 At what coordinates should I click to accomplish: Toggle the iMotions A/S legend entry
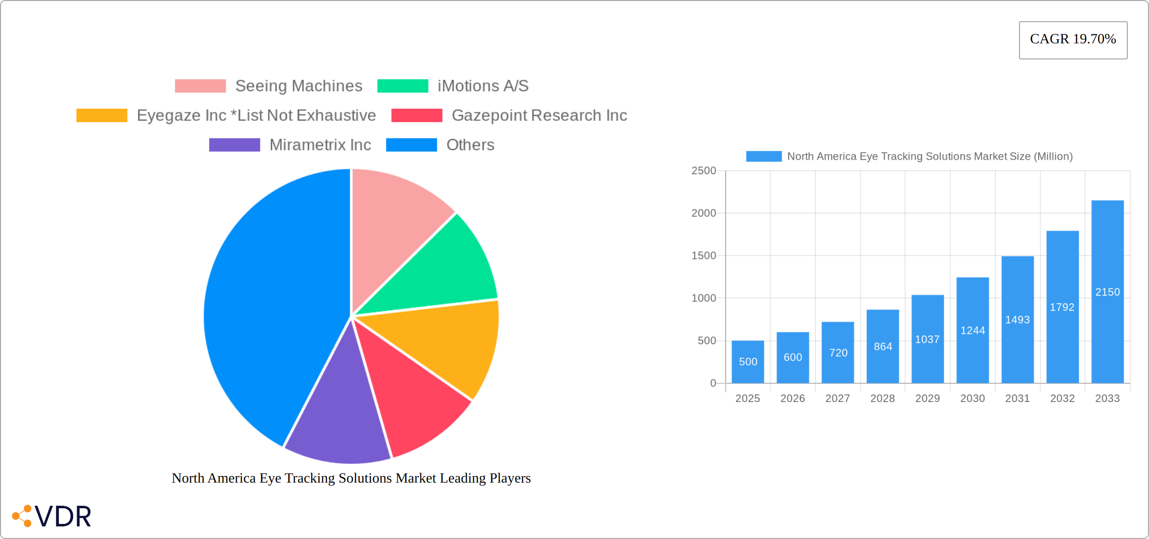(x=482, y=86)
